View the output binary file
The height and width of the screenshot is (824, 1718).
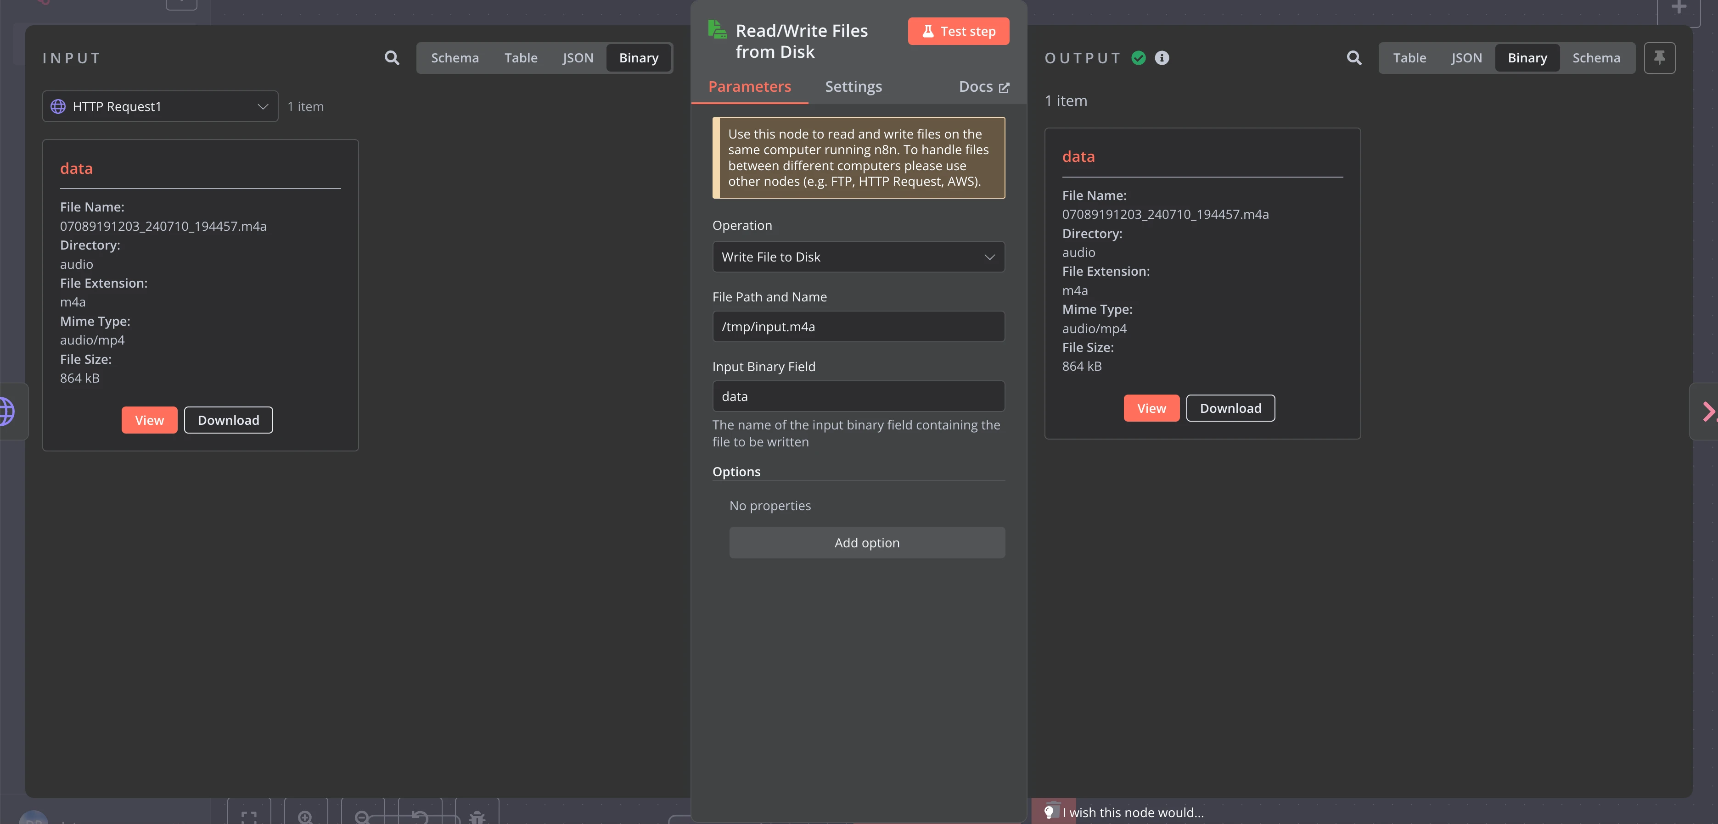(x=1151, y=408)
